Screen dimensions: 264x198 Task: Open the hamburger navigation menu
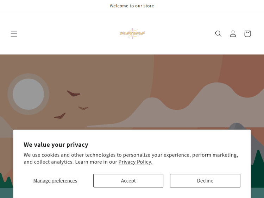pos(14,34)
